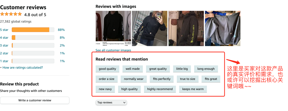288x111 pixels.
Task: Click the 88% five-star percentage link
Action: click(61, 30)
